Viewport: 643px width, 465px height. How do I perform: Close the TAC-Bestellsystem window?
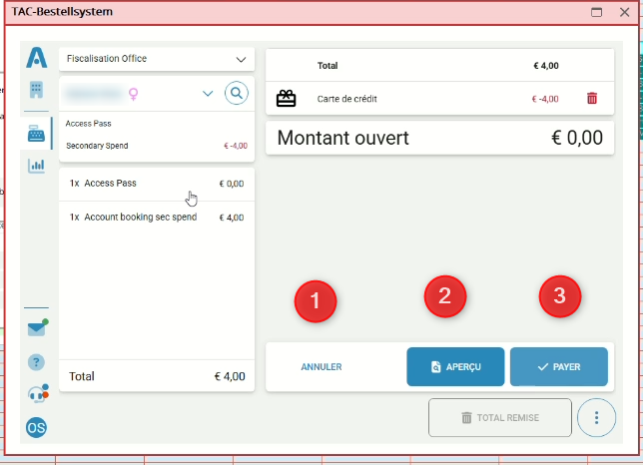tap(624, 12)
